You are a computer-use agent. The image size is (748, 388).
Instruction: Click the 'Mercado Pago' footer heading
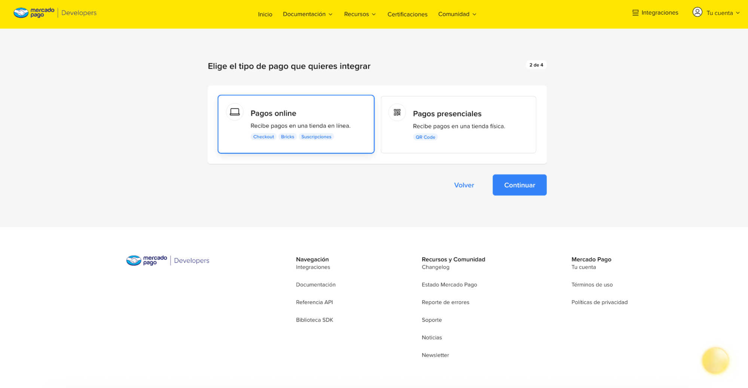point(591,259)
